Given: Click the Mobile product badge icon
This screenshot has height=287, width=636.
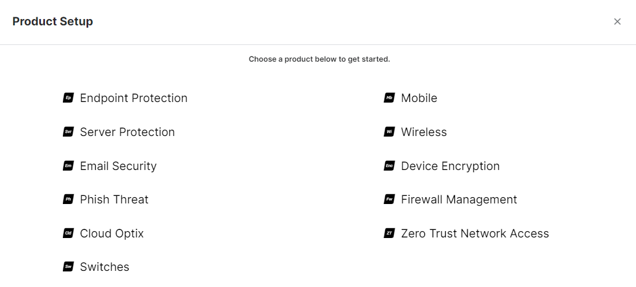Looking at the screenshot, I should click(389, 98).
